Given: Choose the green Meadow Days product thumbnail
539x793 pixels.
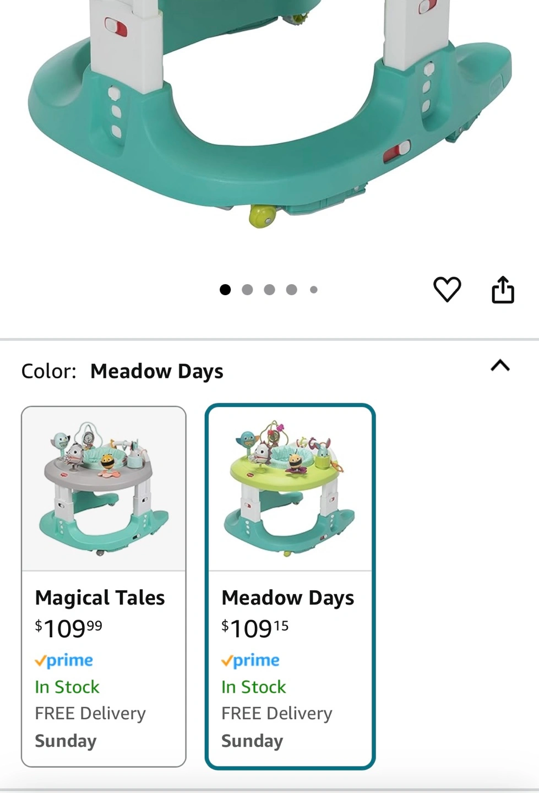Looking at the screenshot, I should pos(290,489).
